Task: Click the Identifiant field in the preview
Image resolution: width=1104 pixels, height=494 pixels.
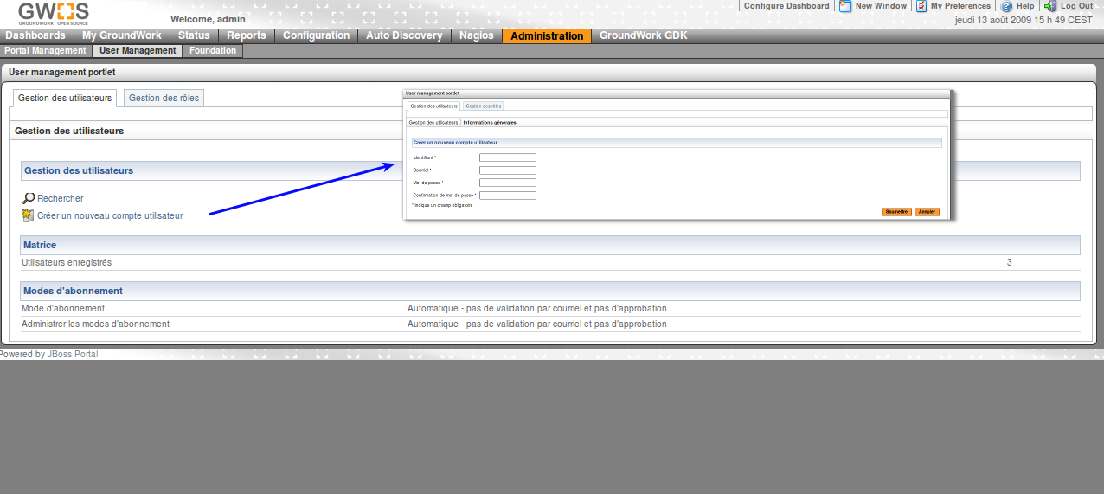Action: click(507, 157)
